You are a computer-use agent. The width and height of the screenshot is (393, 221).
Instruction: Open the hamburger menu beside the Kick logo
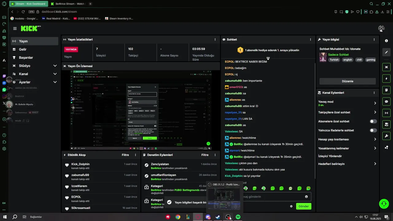pyautogui.click(x=15, y=29)
